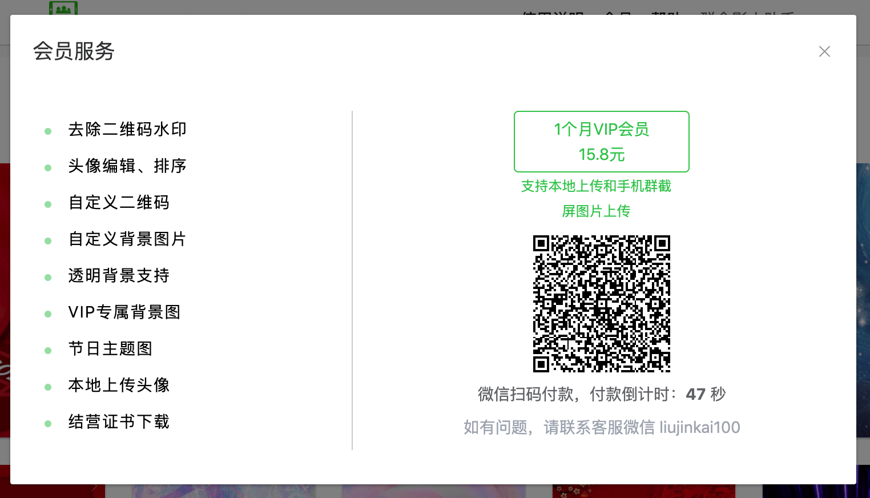Click the customer service contact liujinkai100 text
Screen dimensions: 870x498
pyautogui.click(x=602, y=427)
